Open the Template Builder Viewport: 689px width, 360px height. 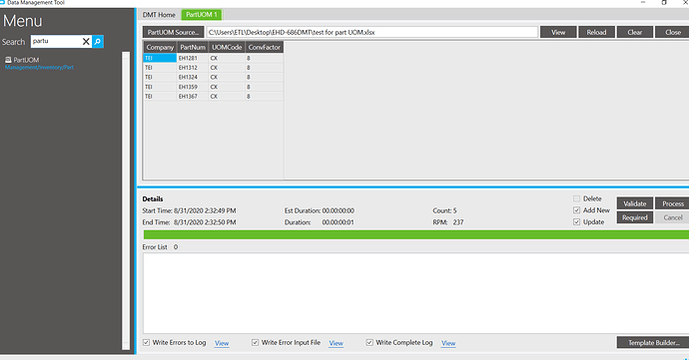[x=653, y=342]
